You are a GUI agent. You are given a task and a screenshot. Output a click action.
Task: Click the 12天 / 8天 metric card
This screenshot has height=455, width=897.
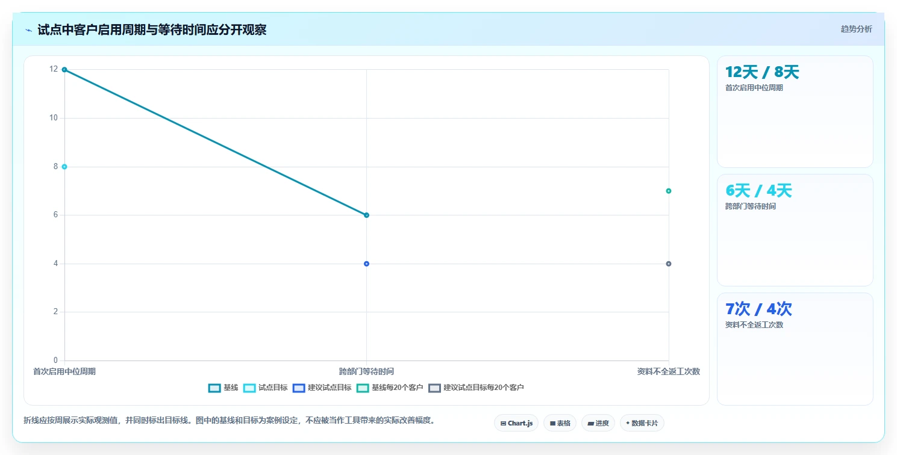pyautogui.click(x=795, y=111)
